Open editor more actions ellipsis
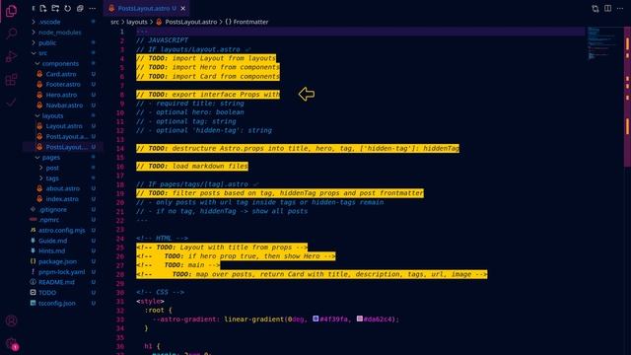Viewport: 631px width, 355px height. pos(620,9)
